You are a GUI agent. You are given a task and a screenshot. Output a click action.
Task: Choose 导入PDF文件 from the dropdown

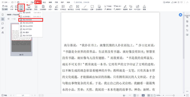tap(31, 20)
